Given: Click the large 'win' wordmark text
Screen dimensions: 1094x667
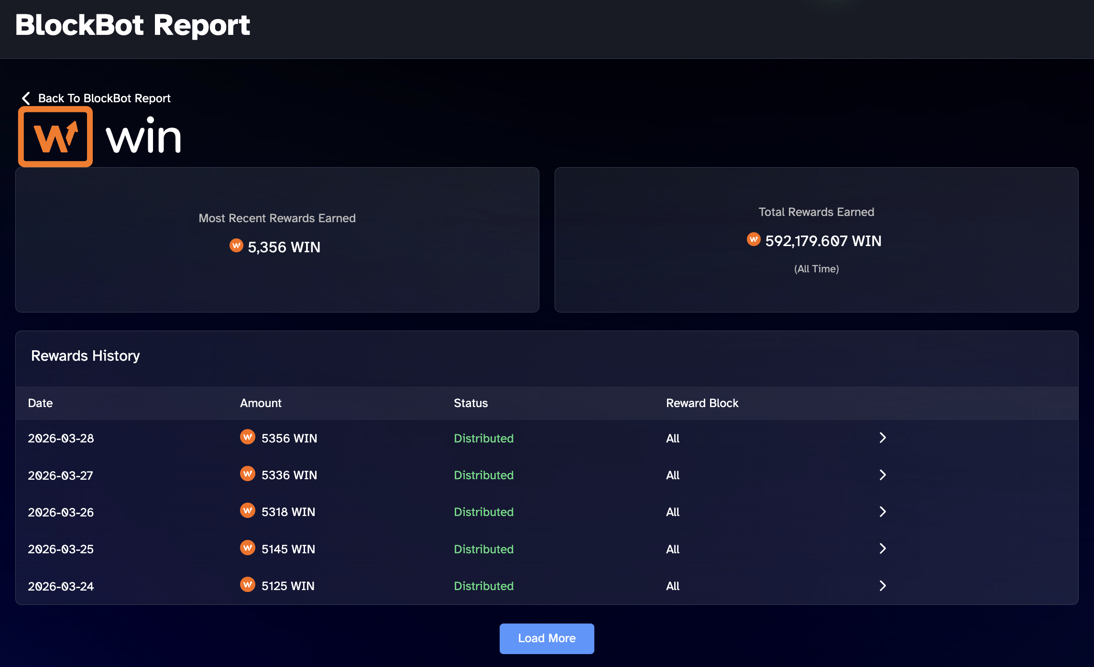Looking at the screenshot, I should point(143,136).
